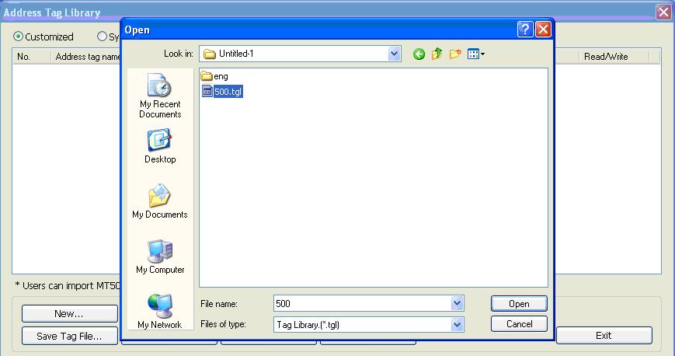Screen dimensions: 675x356
Task: Expand the Files of type dropdown
Action: point(457,324)
